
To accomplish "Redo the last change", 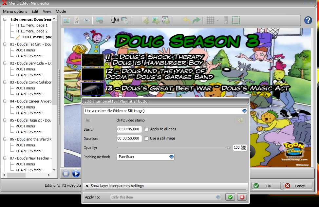I will pos(196,20).
